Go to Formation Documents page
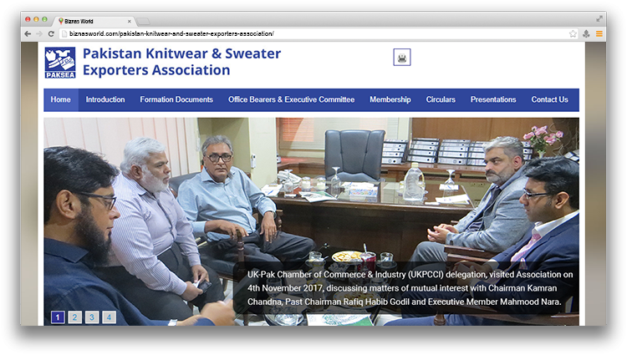 click(x=176, y=99)
